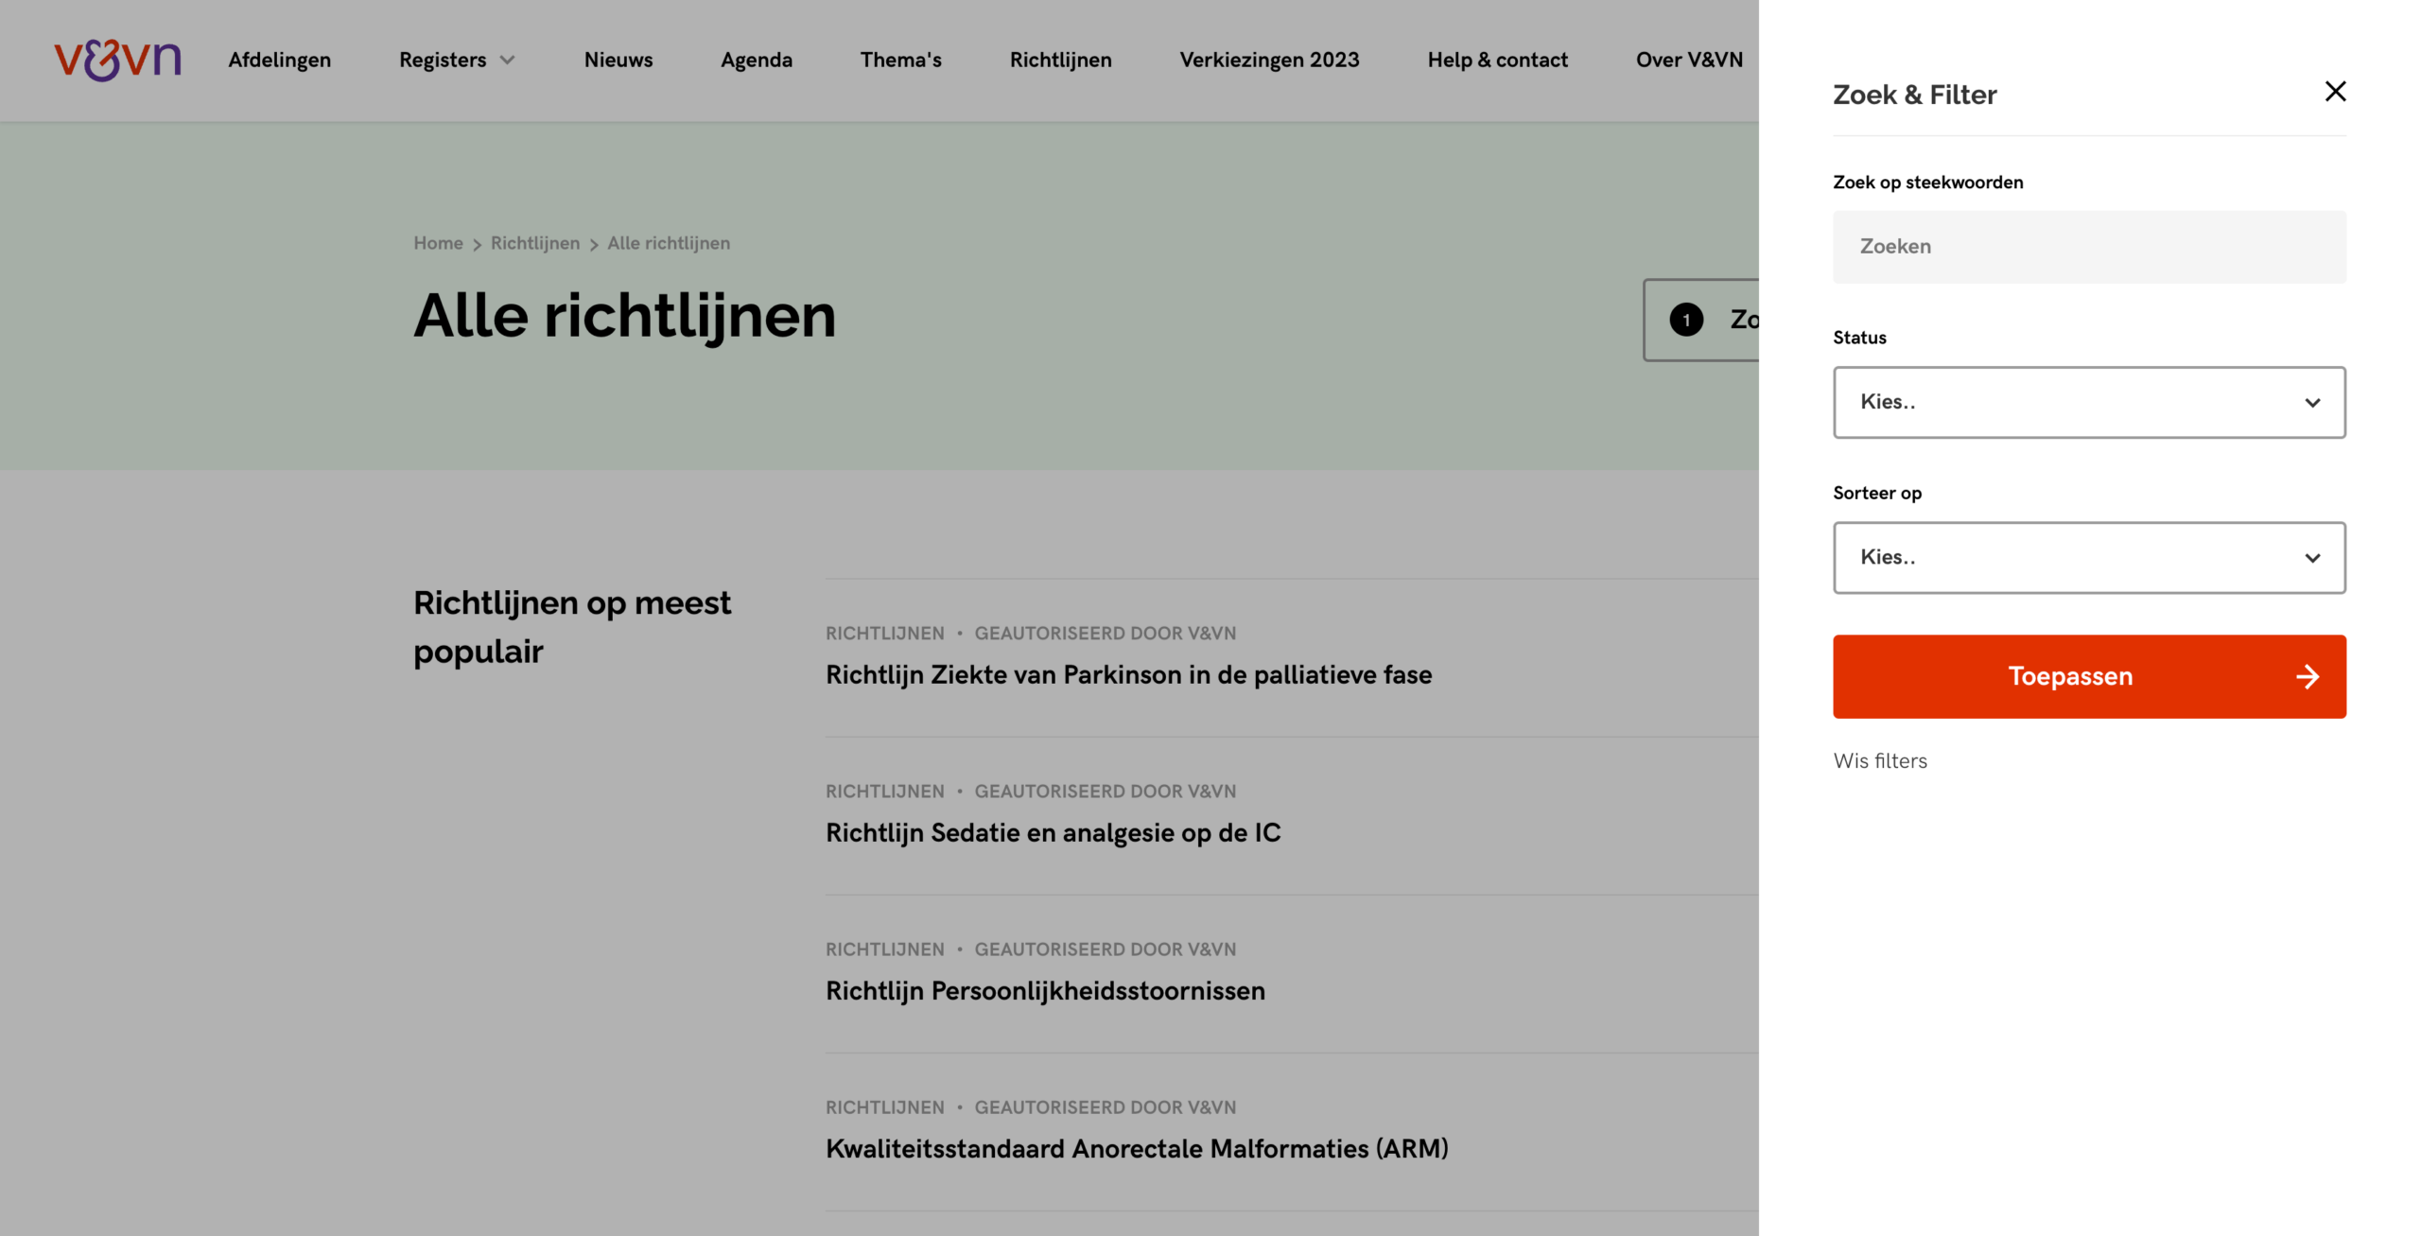Click the Zoeken keyword search field
This screenshot has width=2421, height=1236.
[x=2089, y=247]
